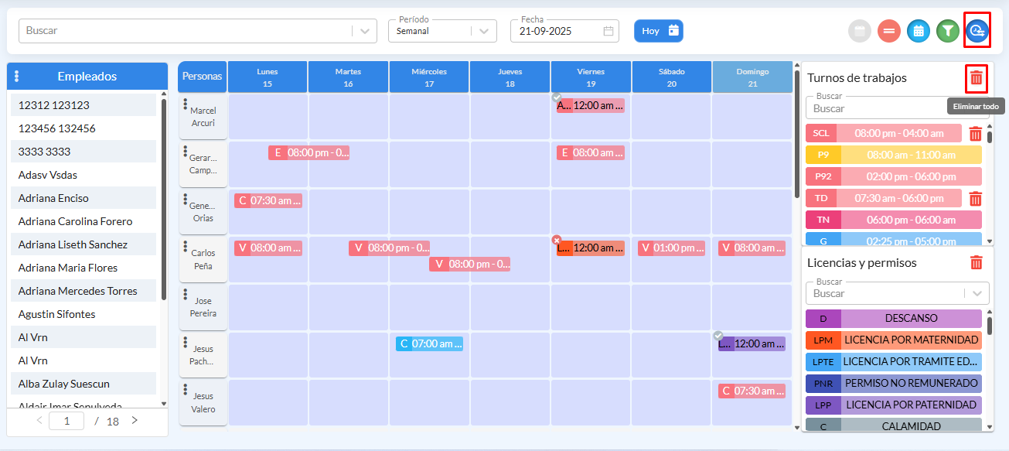Expand the top Buscar search dropdown
Image resolution: width=1009 pixels, height=451 pixels.
click(x=365, y=31)
